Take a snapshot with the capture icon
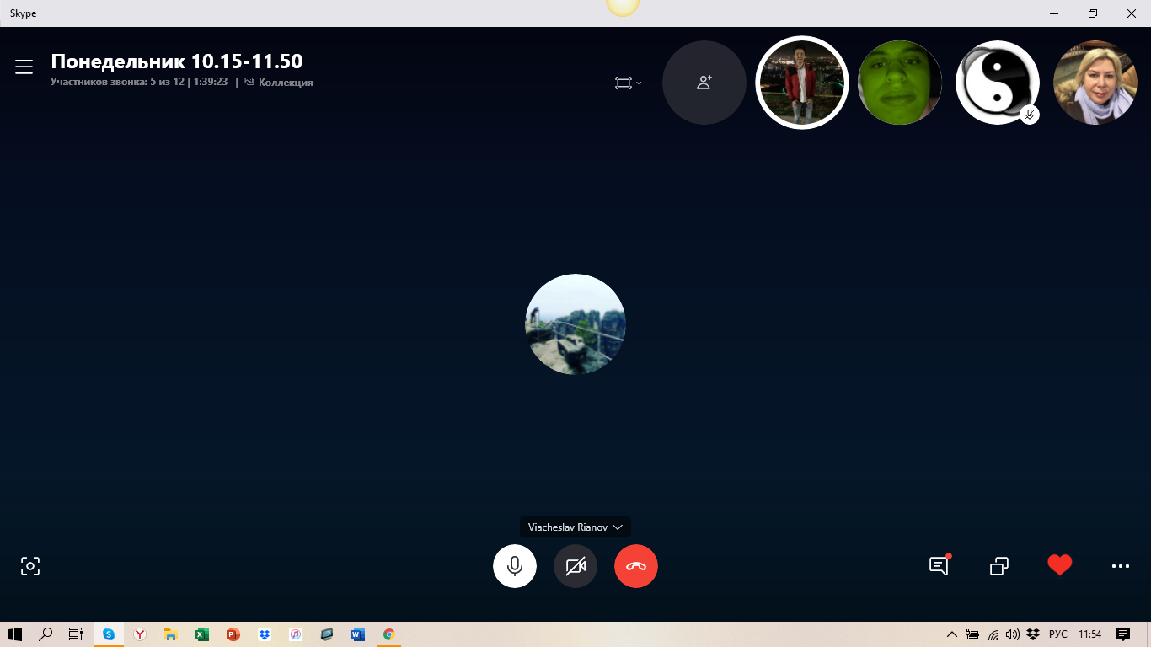 pyautogui.click(x=30, y=566)
